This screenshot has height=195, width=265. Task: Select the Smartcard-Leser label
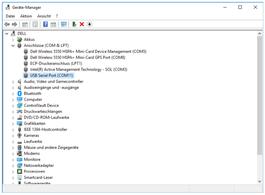(x=38, y=177)
